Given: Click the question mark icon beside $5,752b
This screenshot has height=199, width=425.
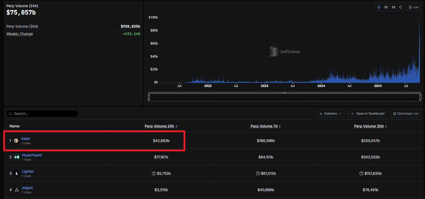Looking at the screenshot, I should click(154, 173).
